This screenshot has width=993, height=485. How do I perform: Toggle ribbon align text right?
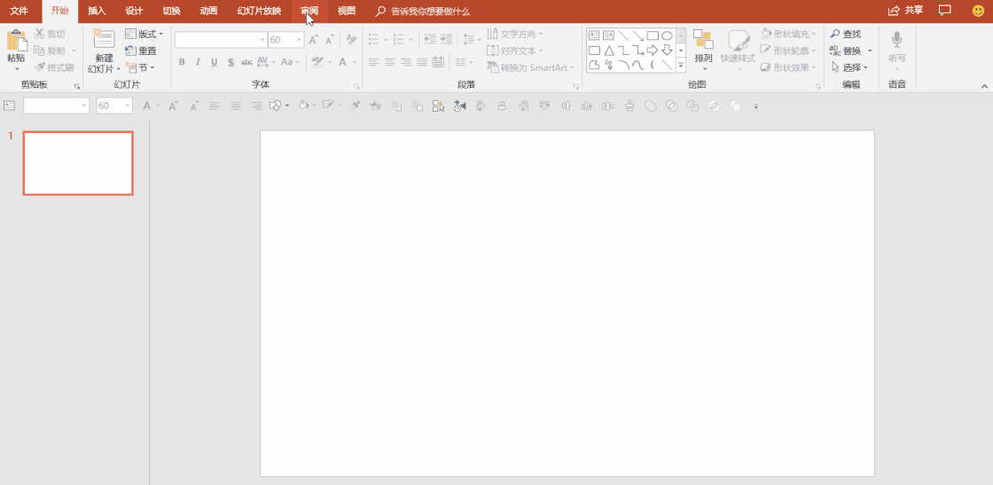406,62
